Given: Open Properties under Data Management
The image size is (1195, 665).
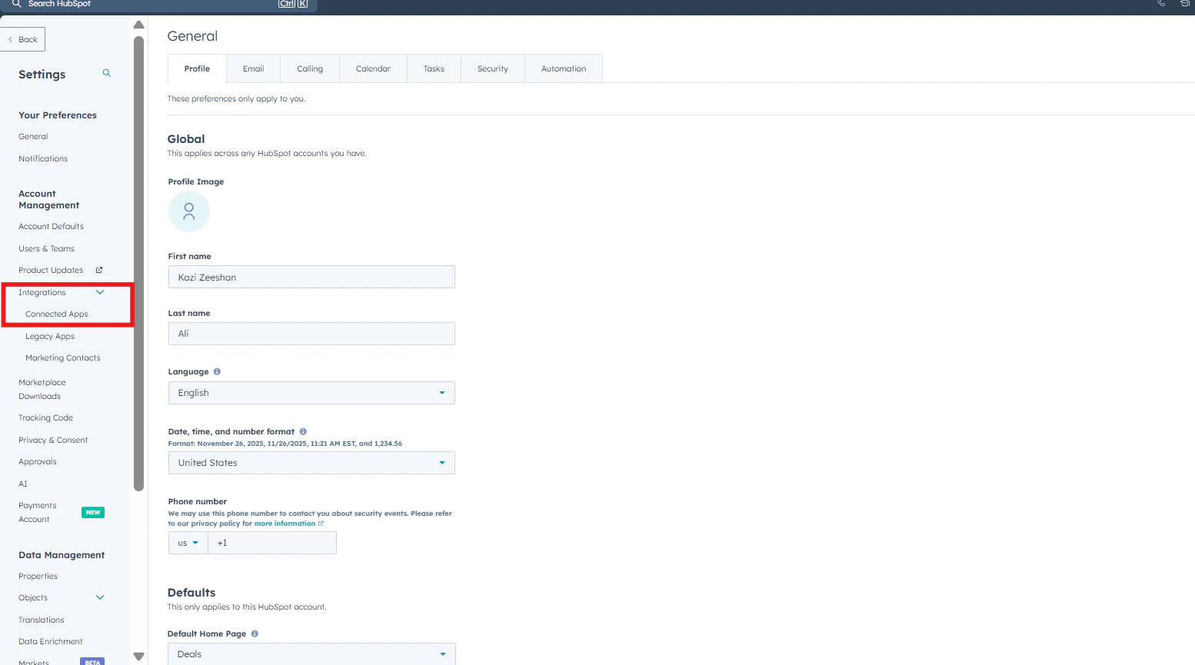Looking at the screenshot, I should 38,576.
